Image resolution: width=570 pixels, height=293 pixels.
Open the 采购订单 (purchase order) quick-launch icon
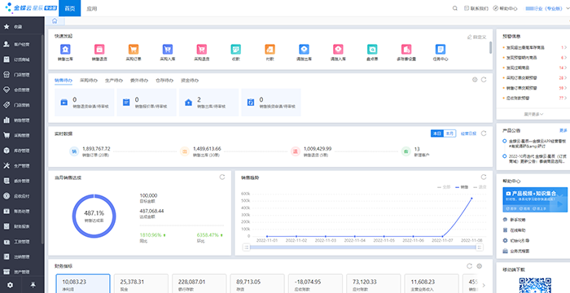[134, 50]
